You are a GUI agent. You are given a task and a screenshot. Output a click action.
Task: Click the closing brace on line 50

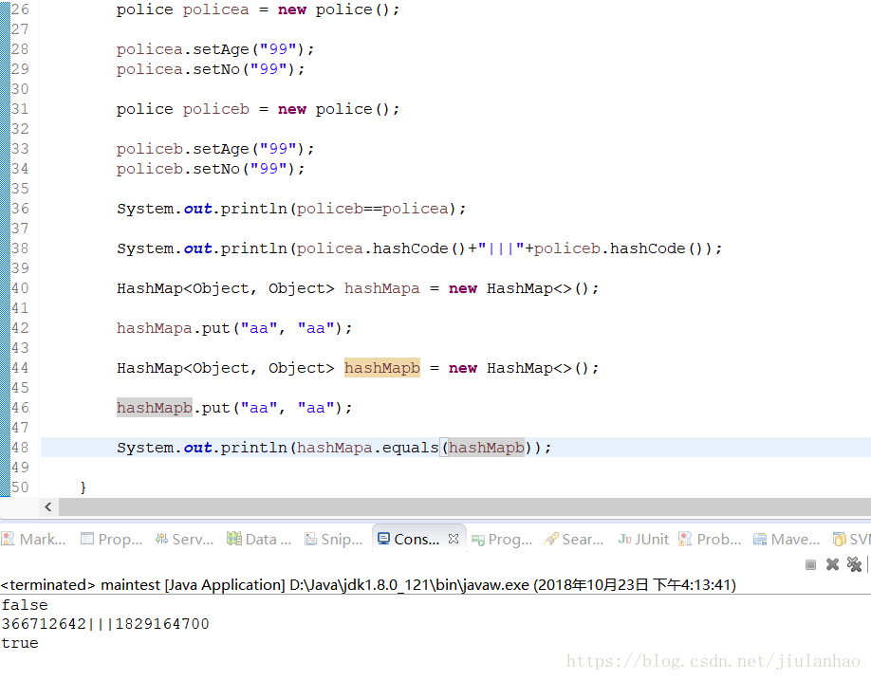pyautogui.click(x=83, y=487)
